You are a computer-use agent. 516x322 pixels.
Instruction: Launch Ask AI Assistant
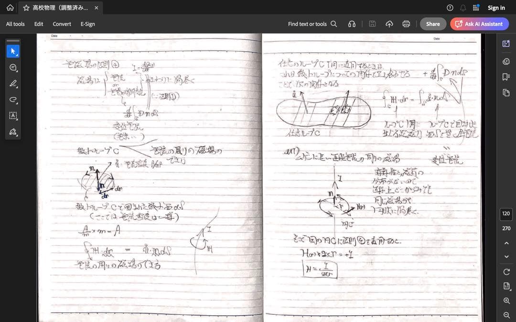tap(479, 24)
